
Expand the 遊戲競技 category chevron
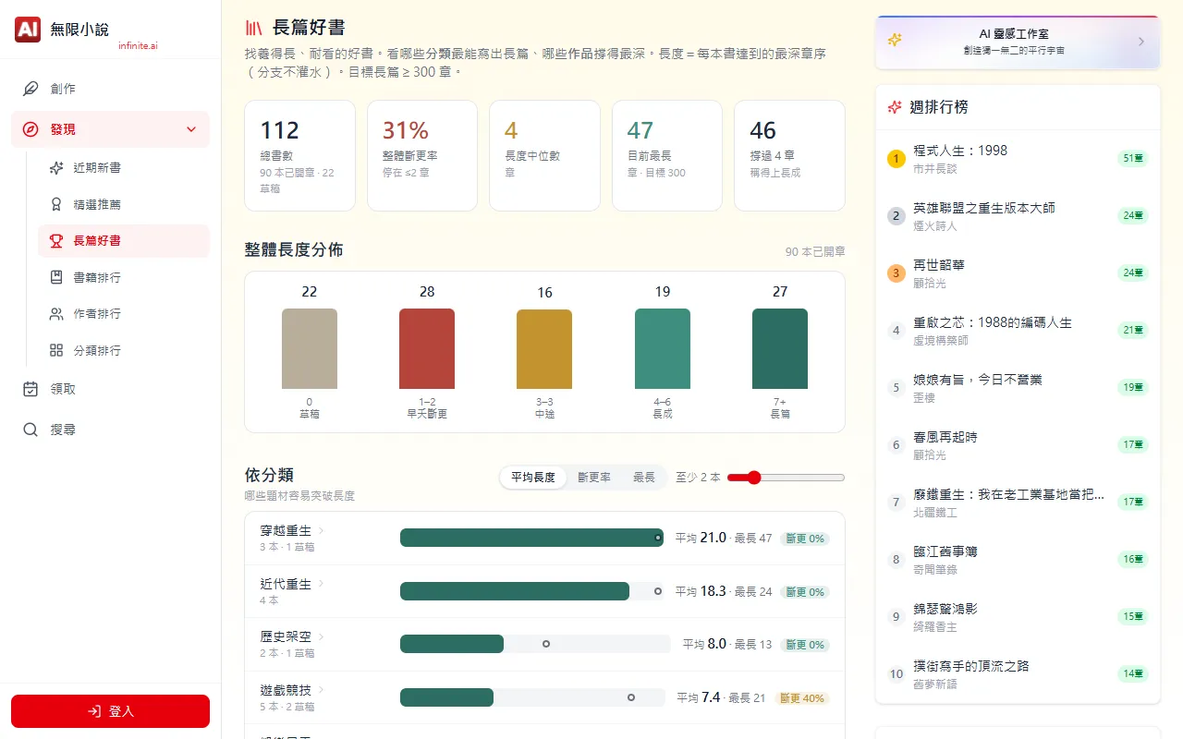click(x=321, y=689)
